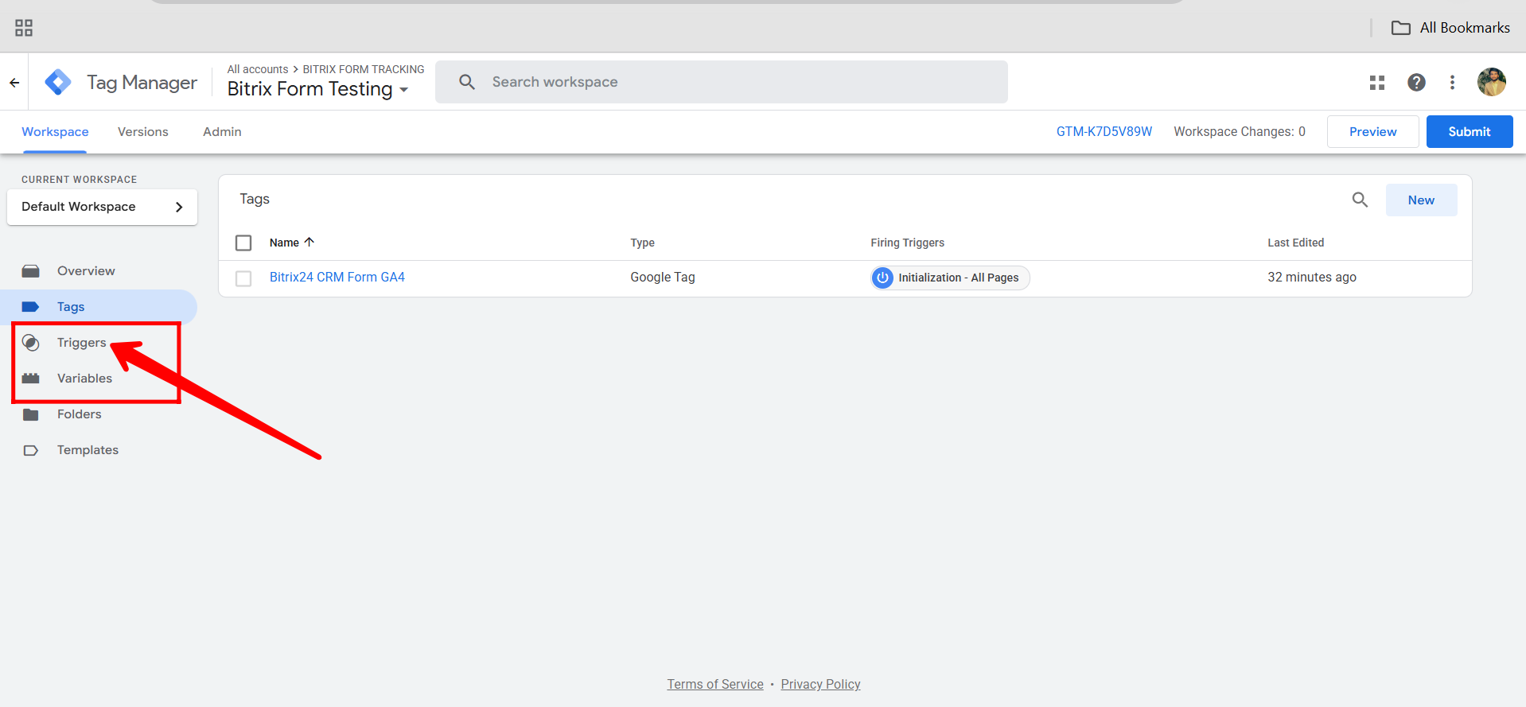Click the workspace search magnifier icon
Viewport: 1526px width, 707px height.
click(x=467, y=82)
